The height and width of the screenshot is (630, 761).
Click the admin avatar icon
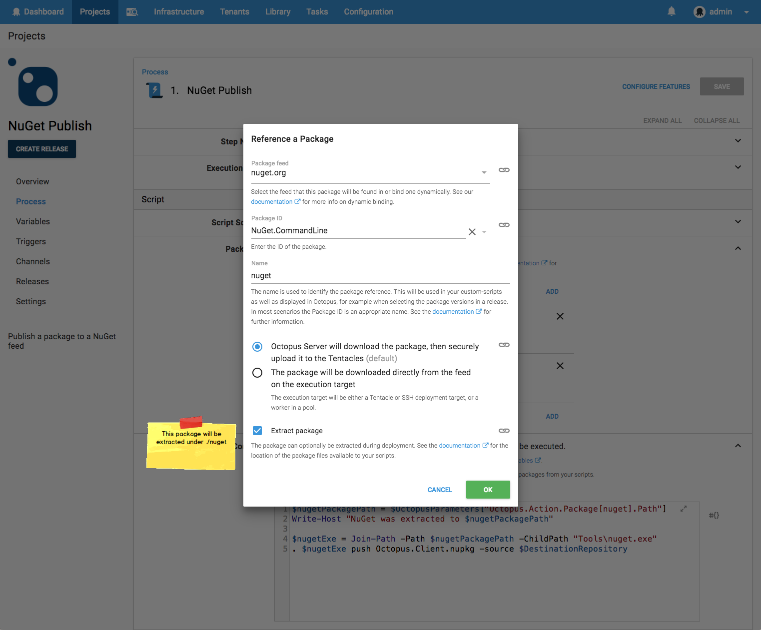[x=699, y=11]
